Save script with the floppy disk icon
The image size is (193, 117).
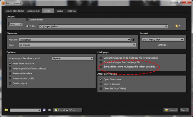(x=44, y=110)
